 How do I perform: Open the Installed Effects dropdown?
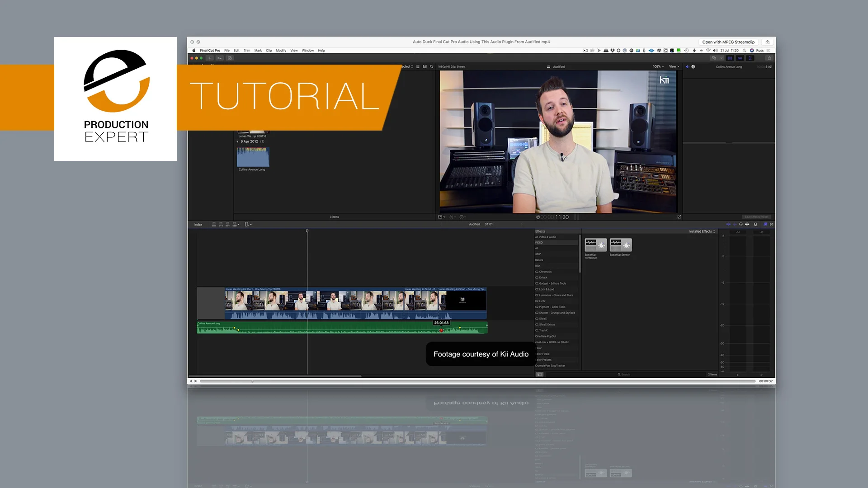(x=702, y=231)
